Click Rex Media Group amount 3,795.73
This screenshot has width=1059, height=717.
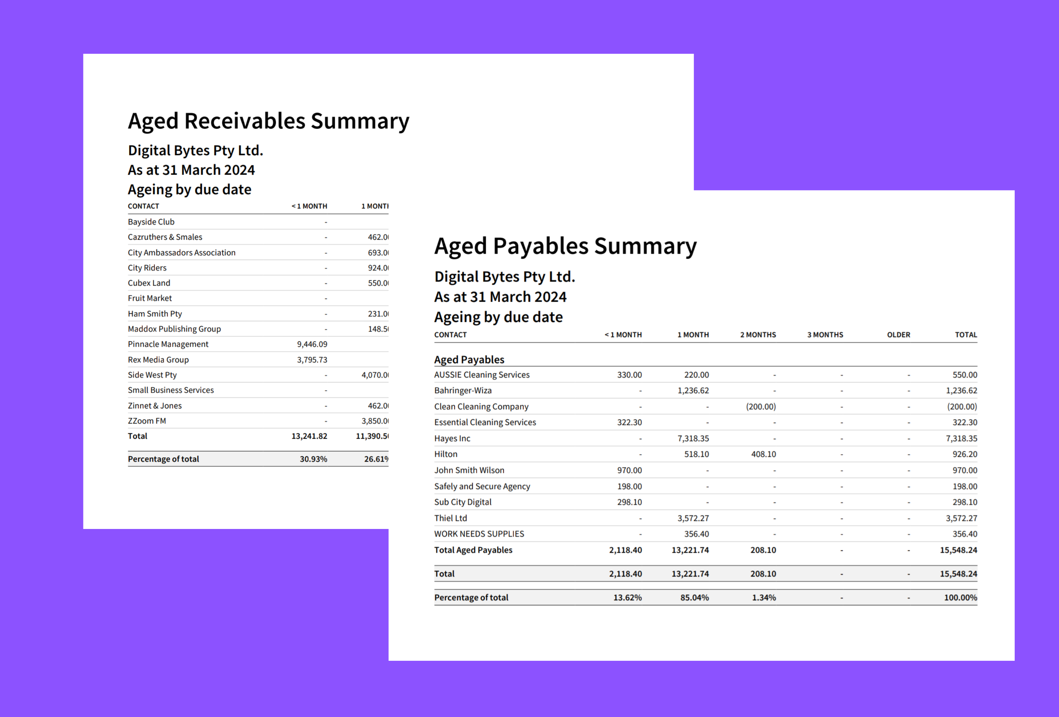coord(312,360)
